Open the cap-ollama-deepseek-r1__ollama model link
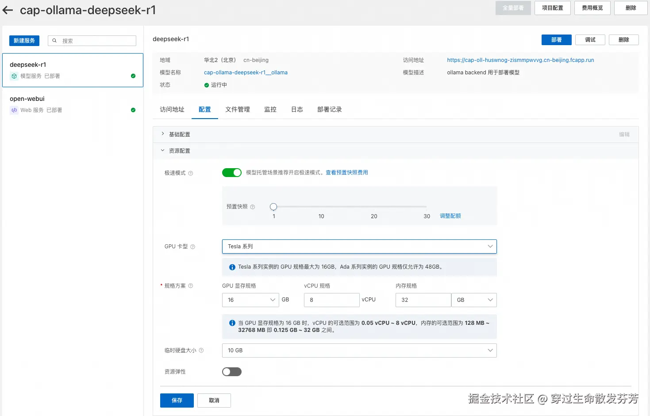 click(246, 73)
